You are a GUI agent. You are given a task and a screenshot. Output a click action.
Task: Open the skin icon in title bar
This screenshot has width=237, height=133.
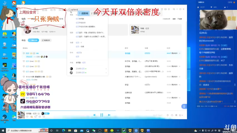pos(162,9)
